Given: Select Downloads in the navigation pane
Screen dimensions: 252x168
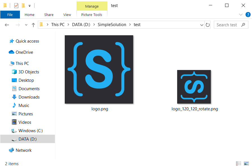Looking at the screenshot, I should pos(27,97).
